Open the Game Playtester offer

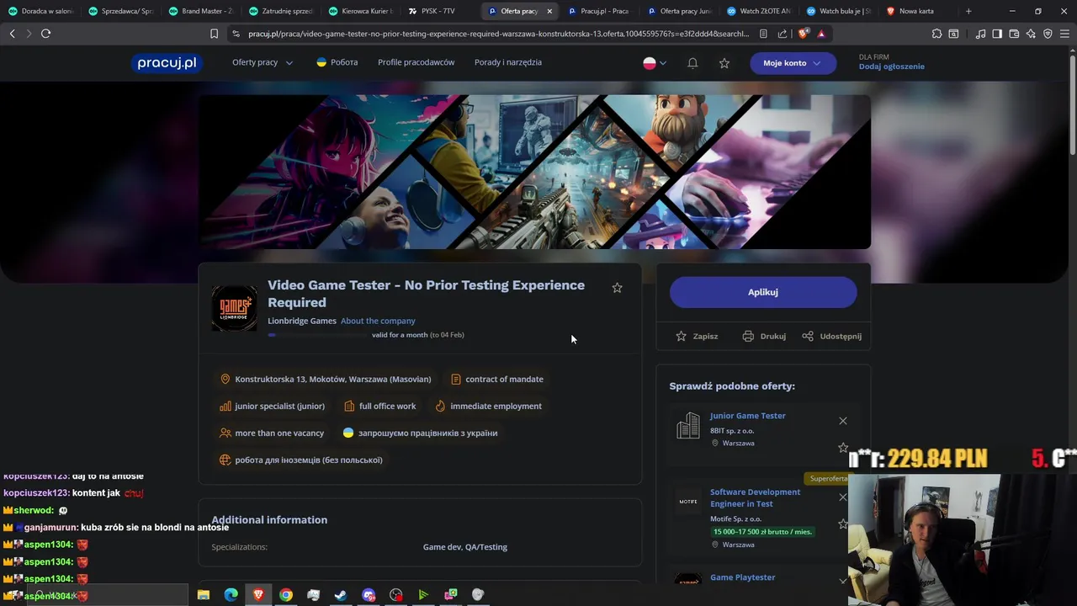coord(743,577)
